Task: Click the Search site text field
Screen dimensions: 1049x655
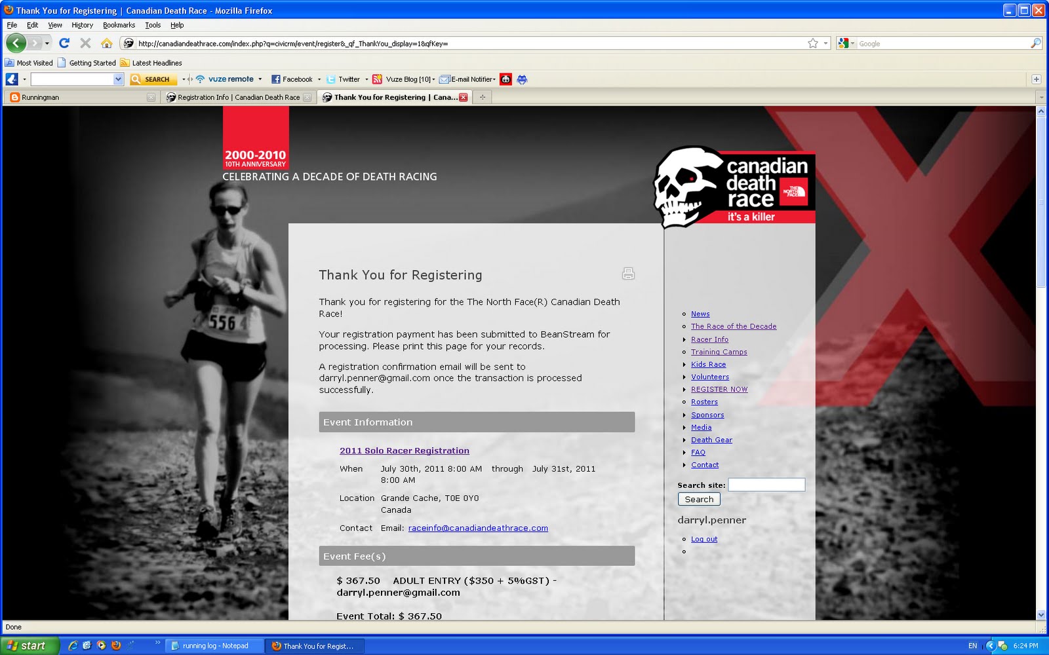Action: pos(766,485)
